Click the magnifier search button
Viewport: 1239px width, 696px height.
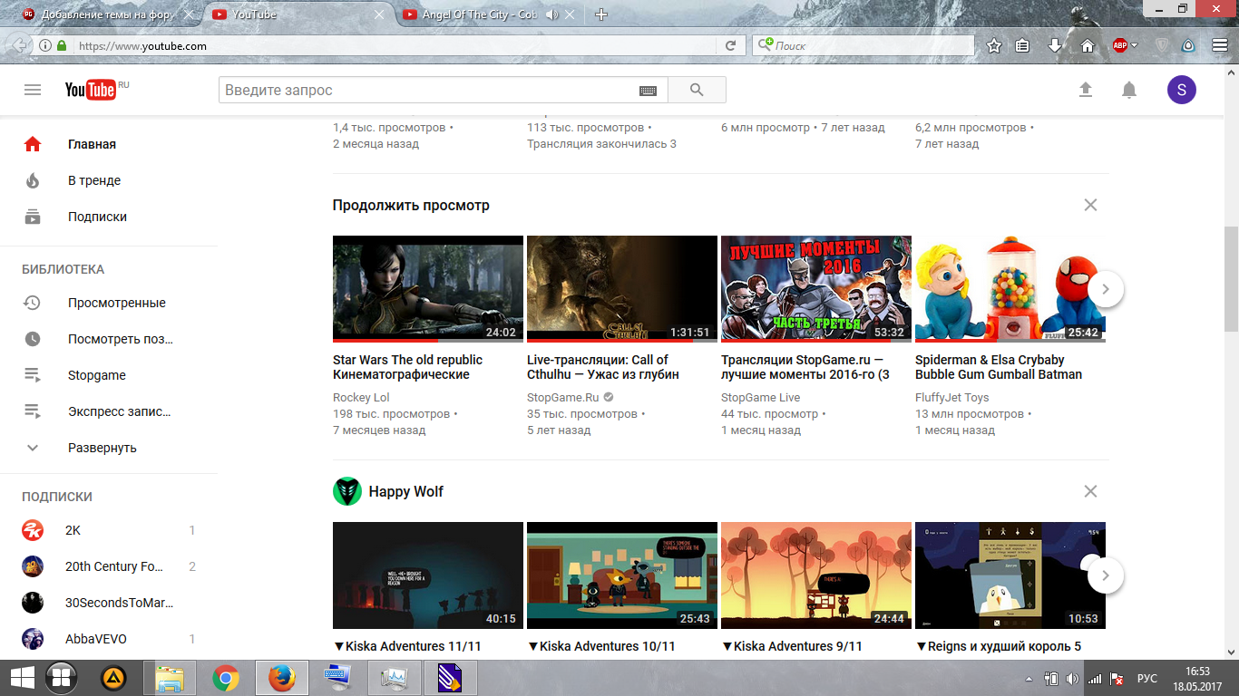point(697,90)
